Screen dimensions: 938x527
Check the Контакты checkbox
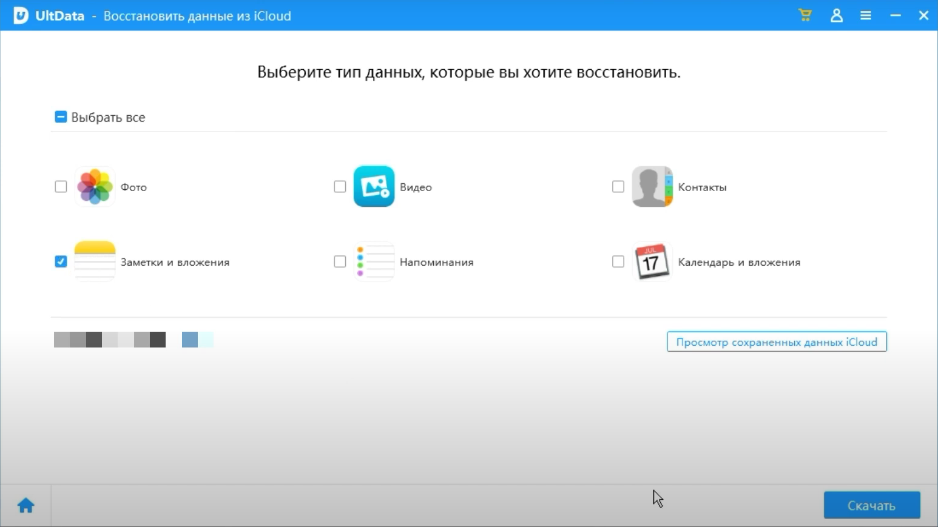(x=618, y=186)
